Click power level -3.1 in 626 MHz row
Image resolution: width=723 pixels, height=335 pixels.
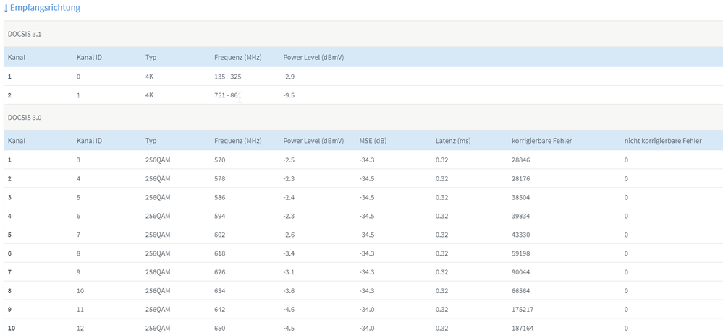point(289,272)
